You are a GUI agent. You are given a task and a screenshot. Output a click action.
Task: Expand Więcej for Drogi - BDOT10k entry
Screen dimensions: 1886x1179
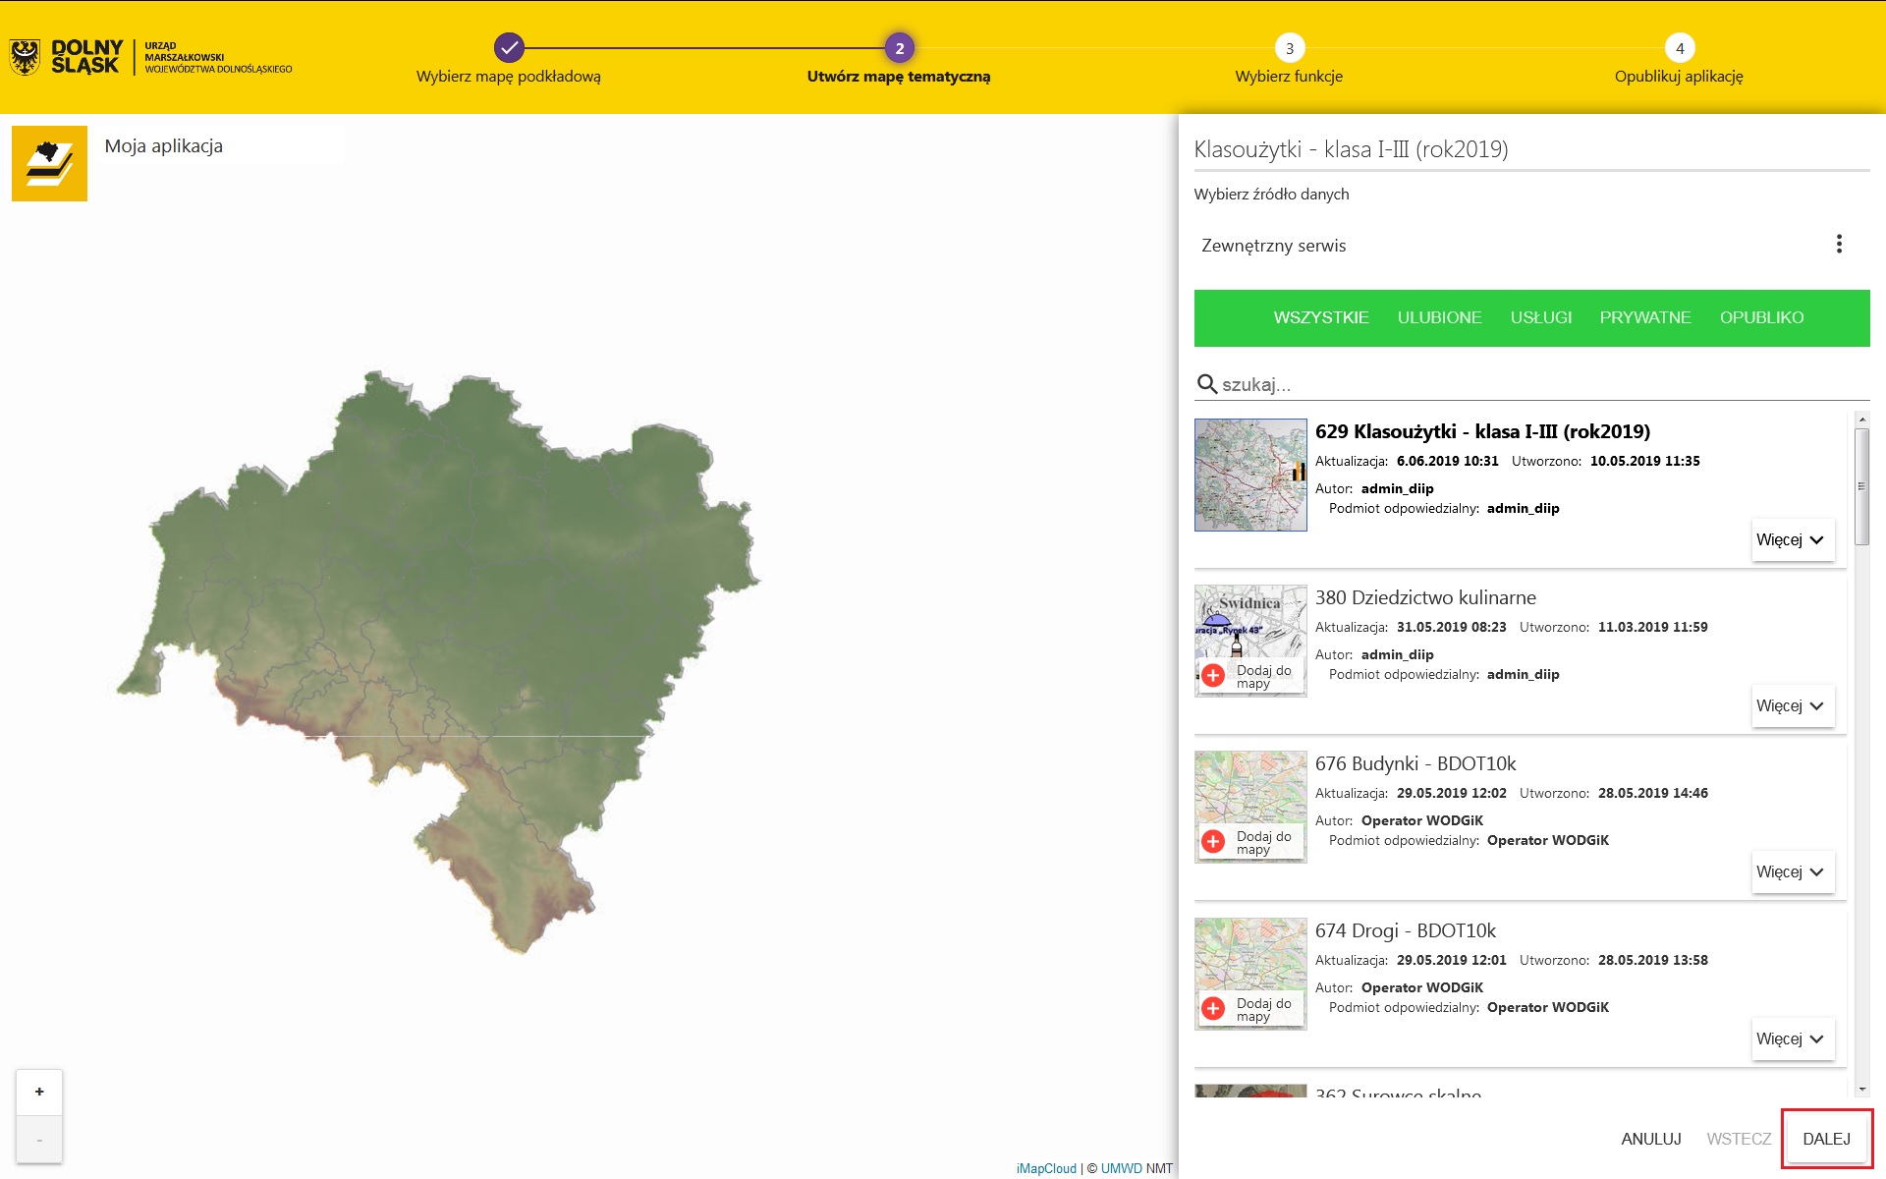(1792, 1039)
